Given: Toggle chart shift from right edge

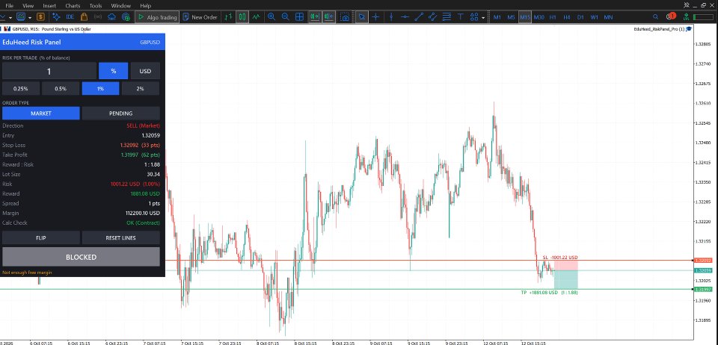Looking at the screenshot, I should coord(329,17).
